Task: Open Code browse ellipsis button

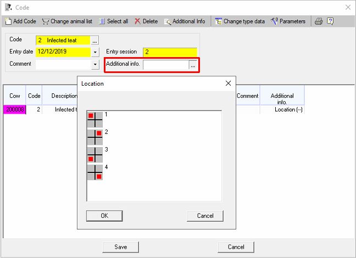Action: pyautogui.click(x=95, y=40)
